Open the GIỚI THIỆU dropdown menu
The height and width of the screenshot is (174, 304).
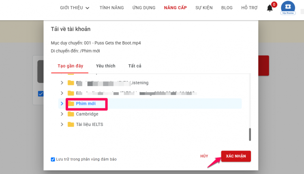(x=75, y=8)
